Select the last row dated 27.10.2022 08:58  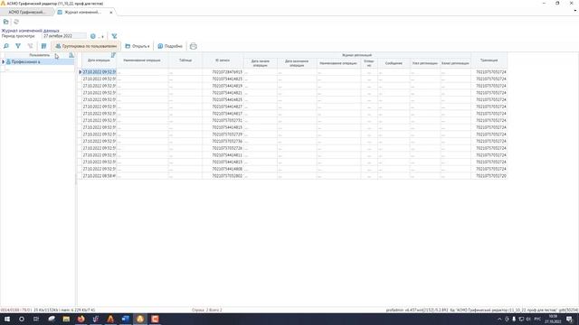[99, 176]
